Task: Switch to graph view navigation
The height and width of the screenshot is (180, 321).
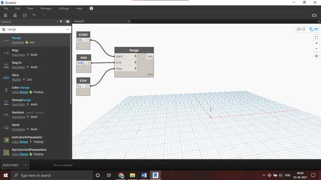Action: pyautogui.click(x=314, y=29)
